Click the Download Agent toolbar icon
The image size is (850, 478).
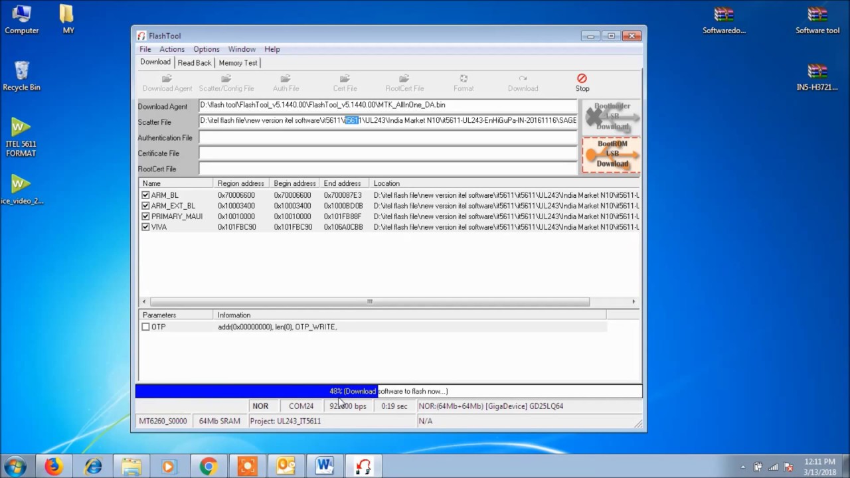click(167, 83)
